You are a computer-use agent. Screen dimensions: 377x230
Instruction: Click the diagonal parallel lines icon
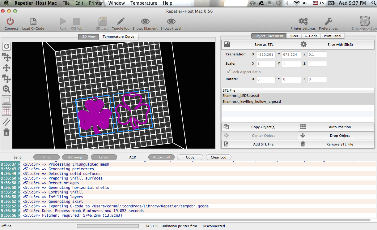pos(6,122)
